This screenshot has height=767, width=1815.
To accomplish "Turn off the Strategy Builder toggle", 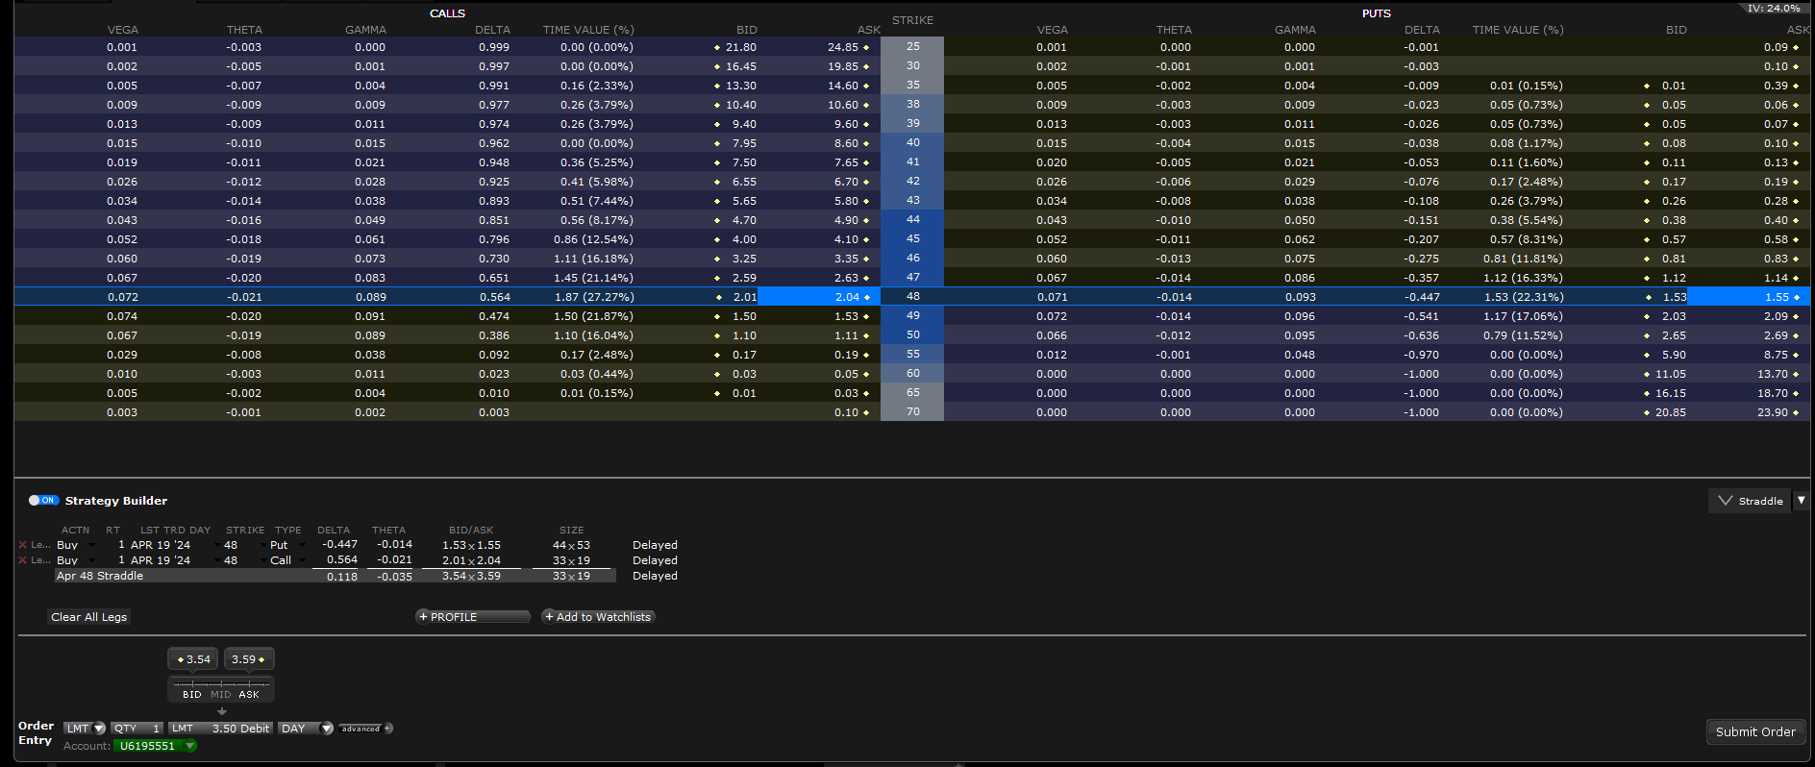I will tap(43, 501).
